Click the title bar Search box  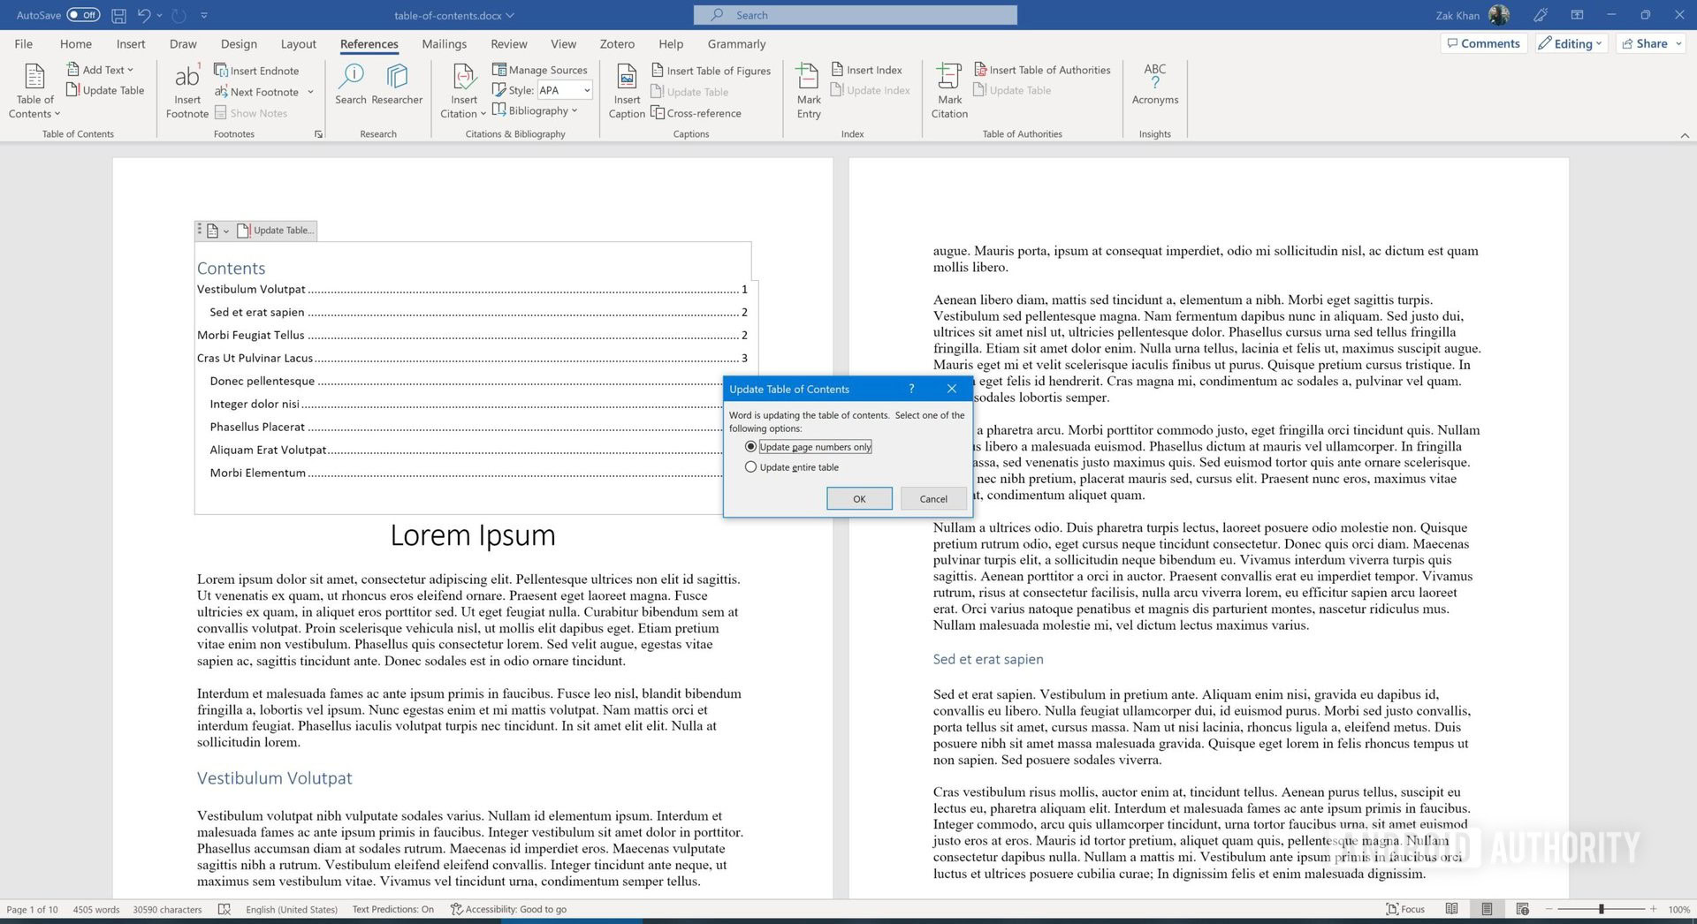(855, 15)
